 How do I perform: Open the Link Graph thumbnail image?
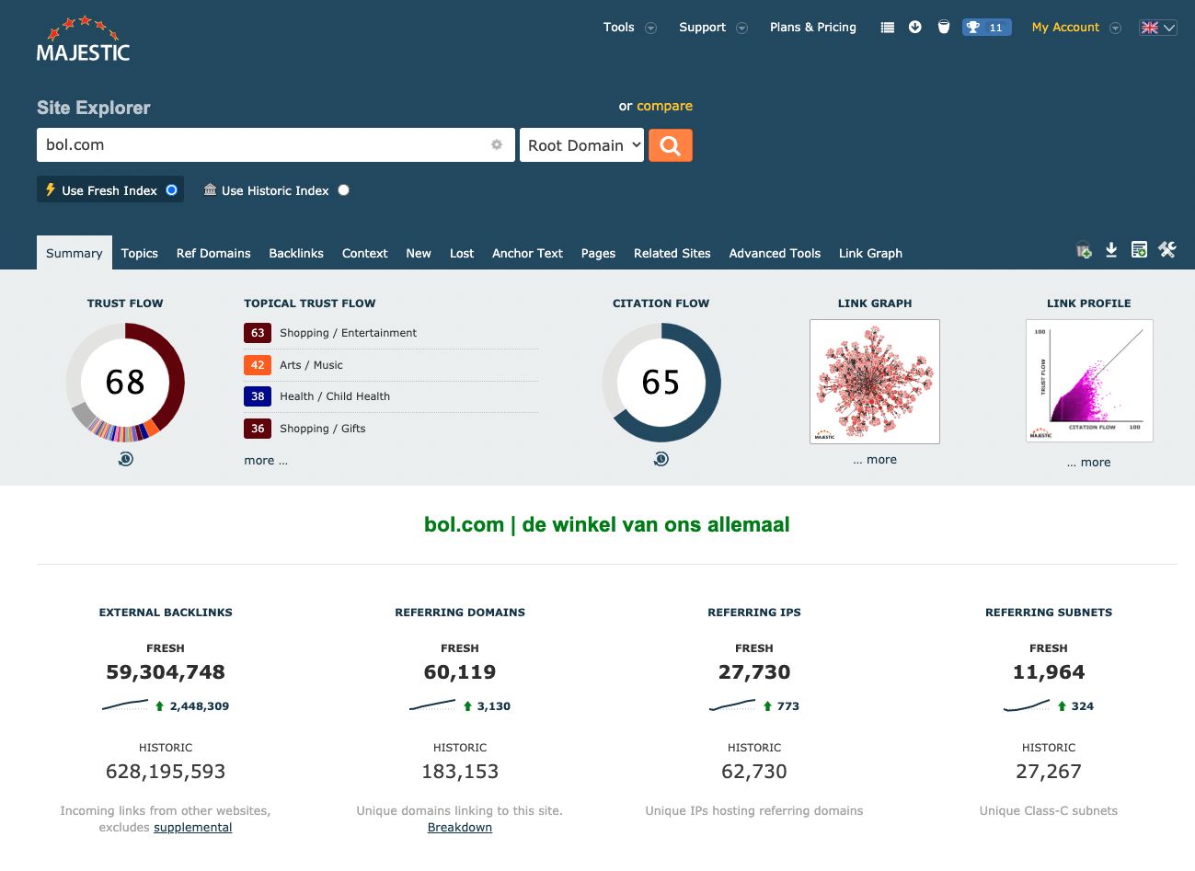coord(875,382)
